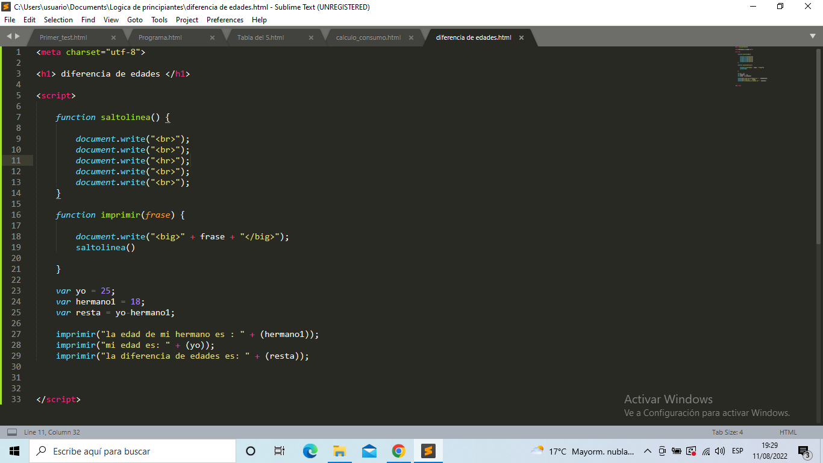The image size is (823, 463).
Task: Open the Windows Start menu
Action: 14,451
